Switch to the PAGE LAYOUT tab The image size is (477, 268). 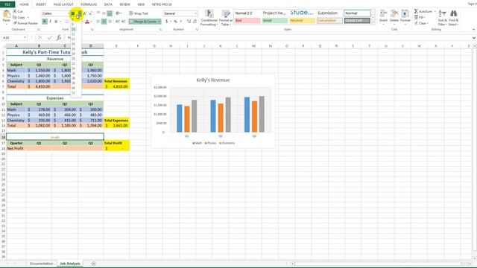click(63, 4)
